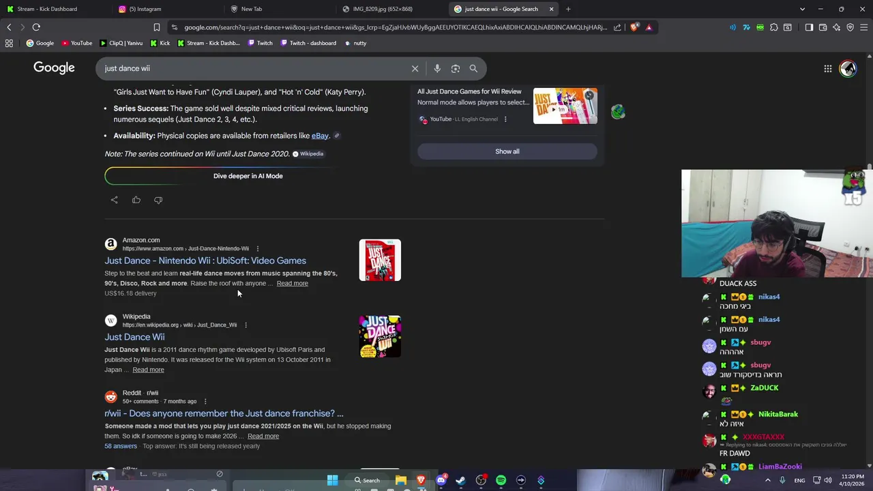Search by image with Lens icon
Screen dimensions: 873x491
(456, 68)
